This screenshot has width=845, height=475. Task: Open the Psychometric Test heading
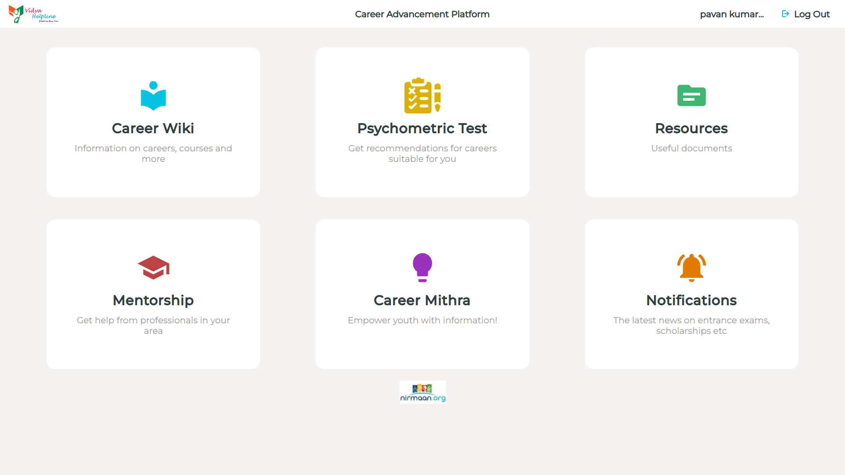tap(422, 128)
